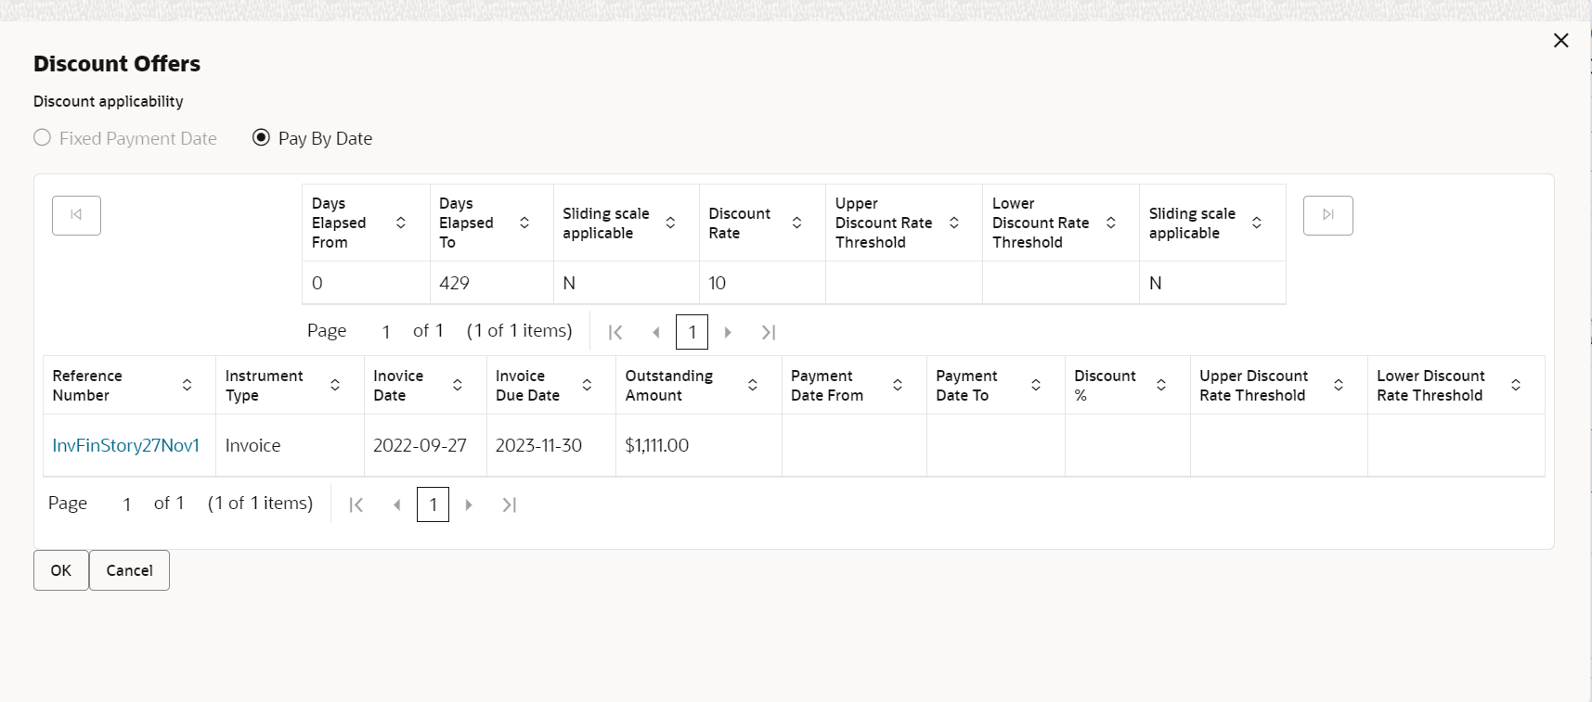Screen dimensions: 1592x702
Task: Select Fixed Payment Date radio option
Action: [43, 138]
